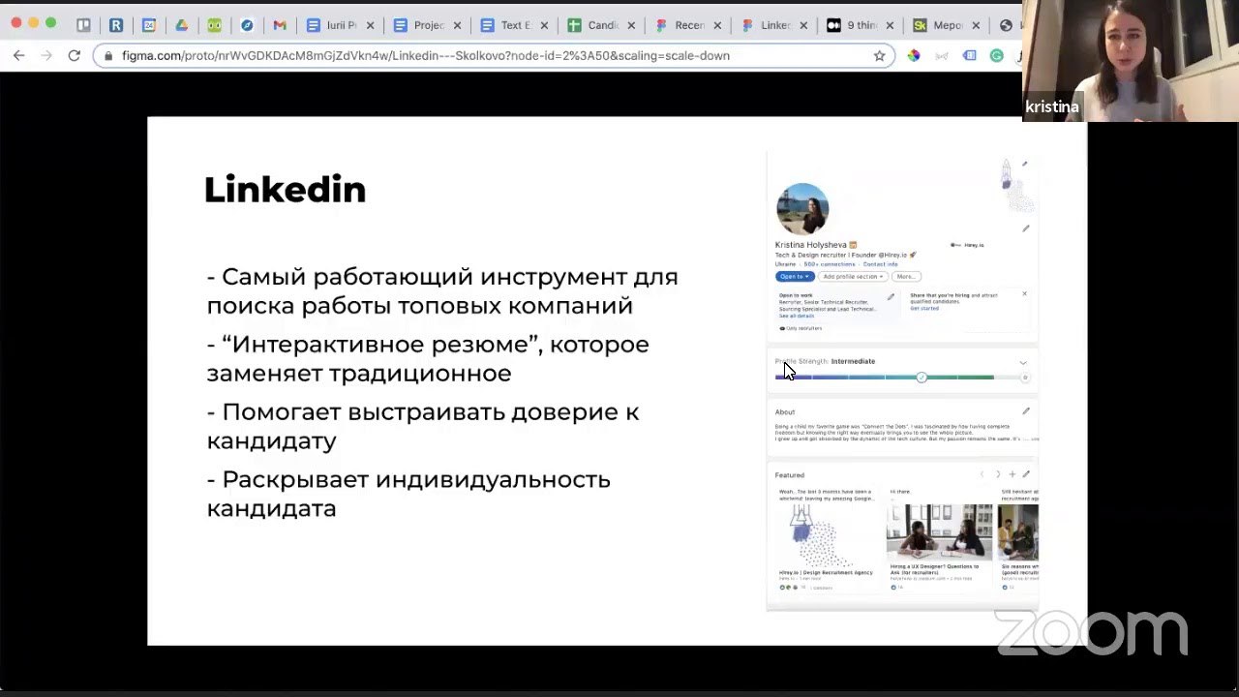Click the colorful circle extension icon
This screenshot has height=697, width=1239.
click(x=913, y=56)
